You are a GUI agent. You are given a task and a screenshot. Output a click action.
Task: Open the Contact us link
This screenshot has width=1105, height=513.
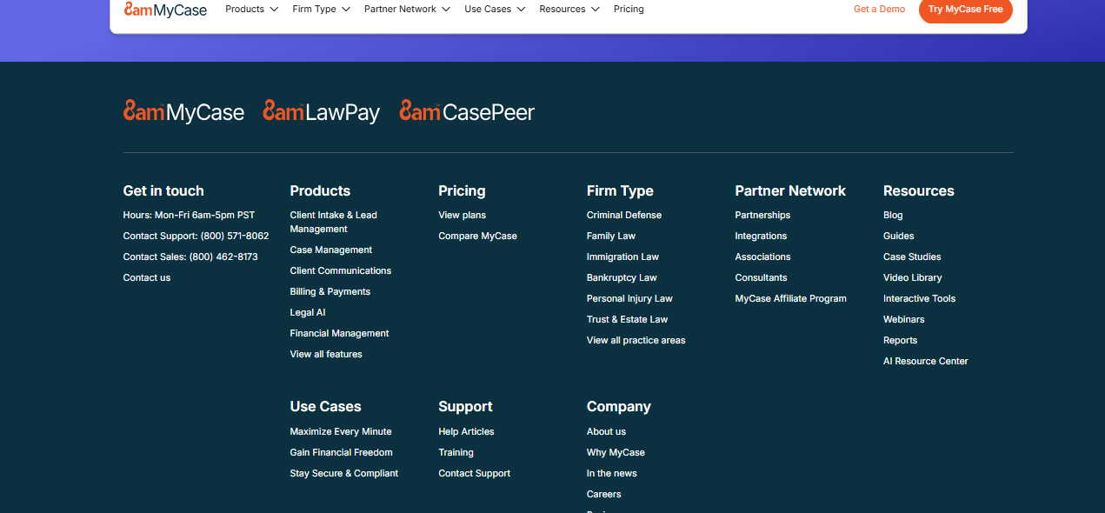coord(146,276)
